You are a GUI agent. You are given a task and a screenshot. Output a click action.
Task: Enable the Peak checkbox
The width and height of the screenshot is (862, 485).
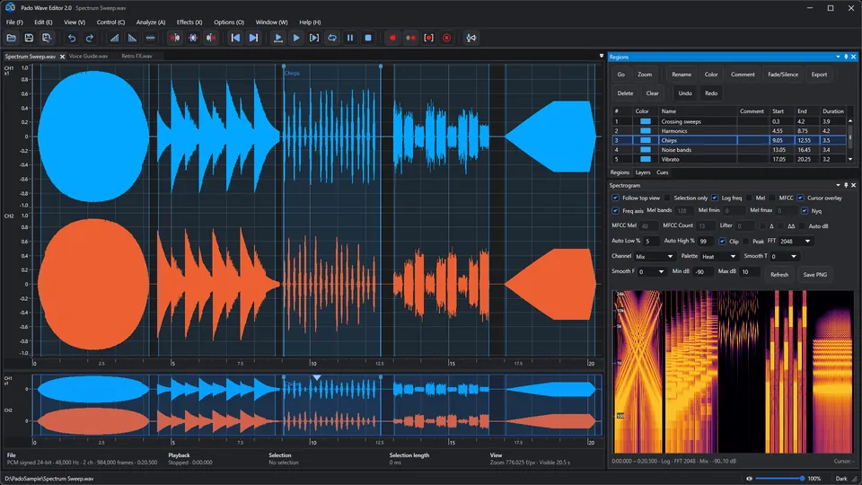point(746,242)
